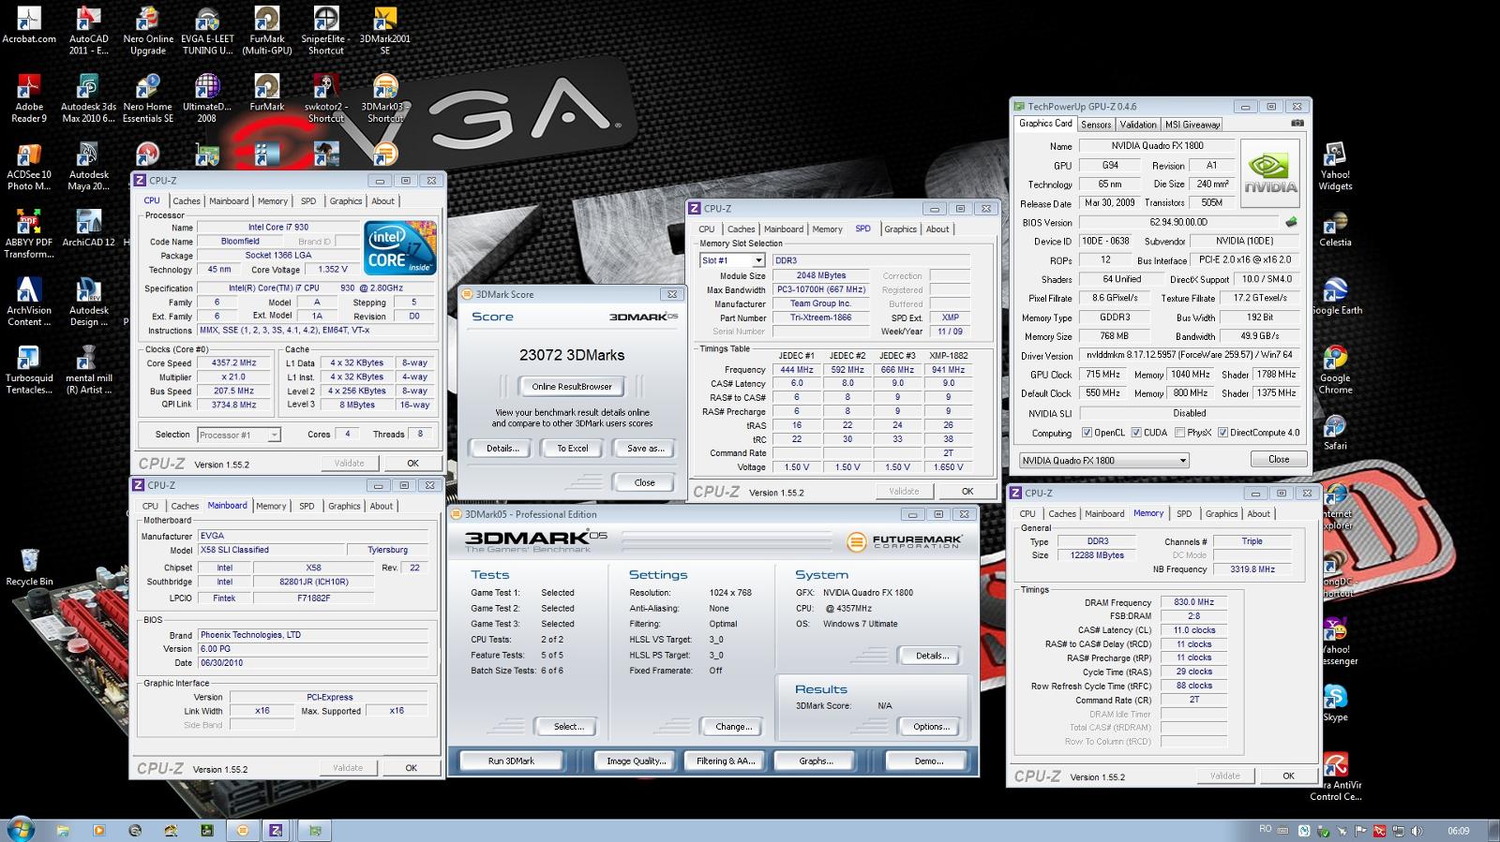Click the CPU-Z taskbar button

click(276, 830)
